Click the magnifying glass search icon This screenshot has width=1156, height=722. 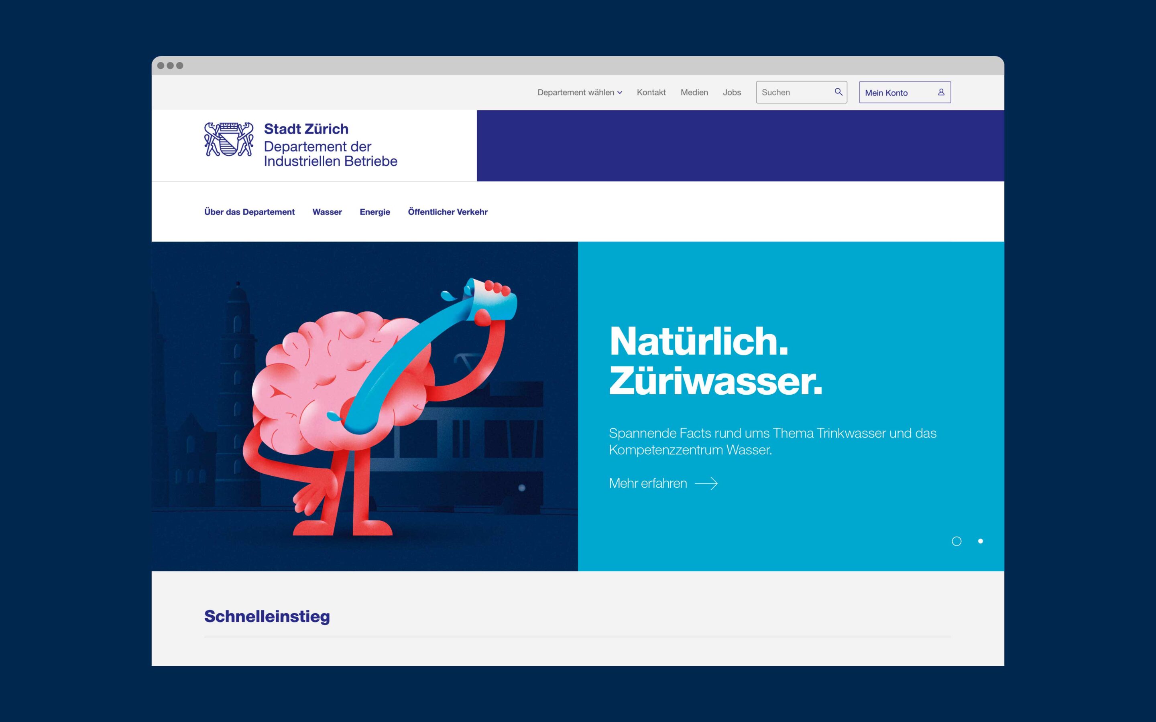click(x=839, y=92)
